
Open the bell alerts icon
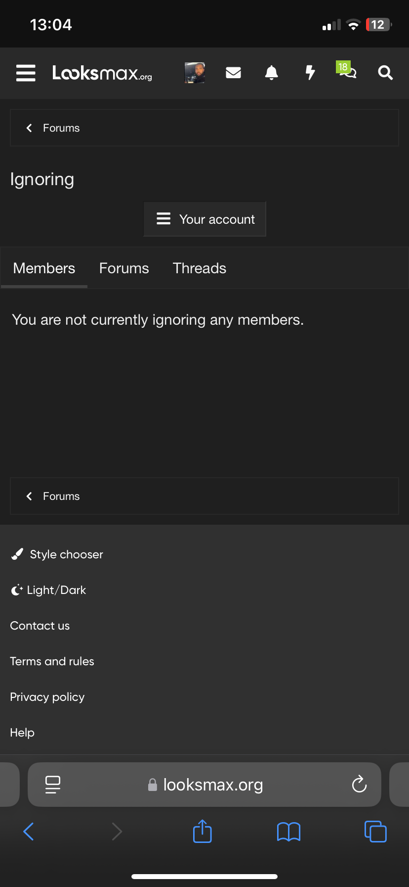[x=271, y=73]
